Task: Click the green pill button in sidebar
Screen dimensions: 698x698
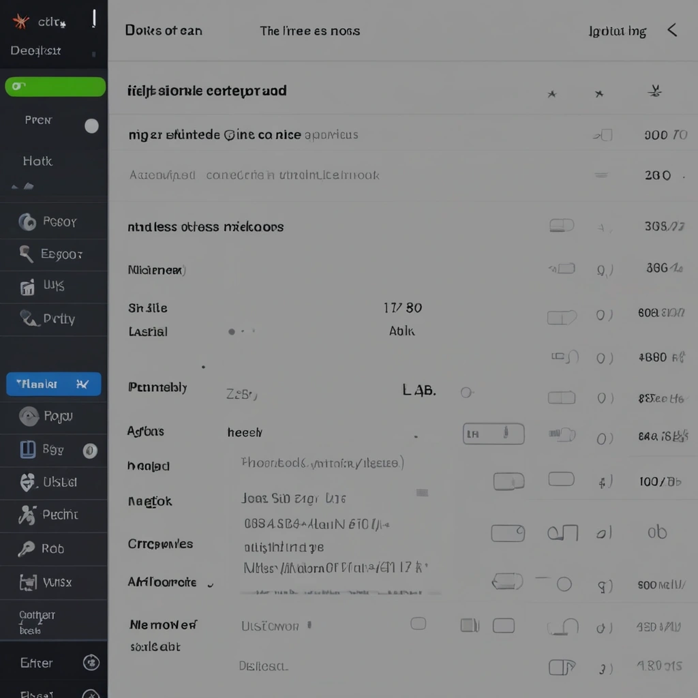Action: tap(55, 87)
